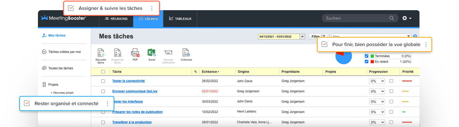Open Préparer les notes de publication link
459x127 pixels.
pos(137,112)
